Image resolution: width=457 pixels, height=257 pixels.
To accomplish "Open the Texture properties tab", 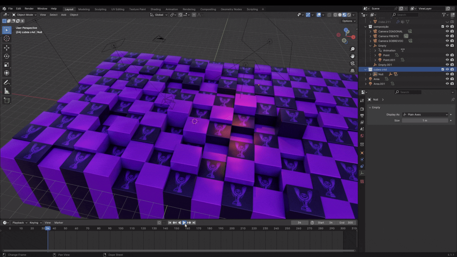I will click(362, 182).
